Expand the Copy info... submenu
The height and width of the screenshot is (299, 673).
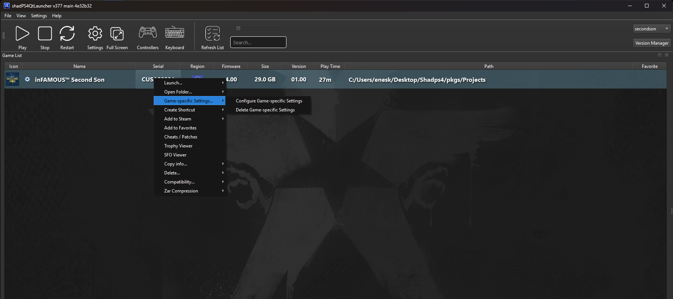click(x=190, y=164)
